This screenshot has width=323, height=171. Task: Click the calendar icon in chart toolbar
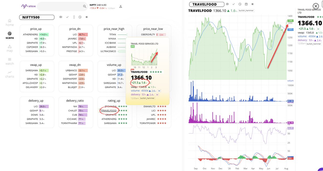coord(246,4)
